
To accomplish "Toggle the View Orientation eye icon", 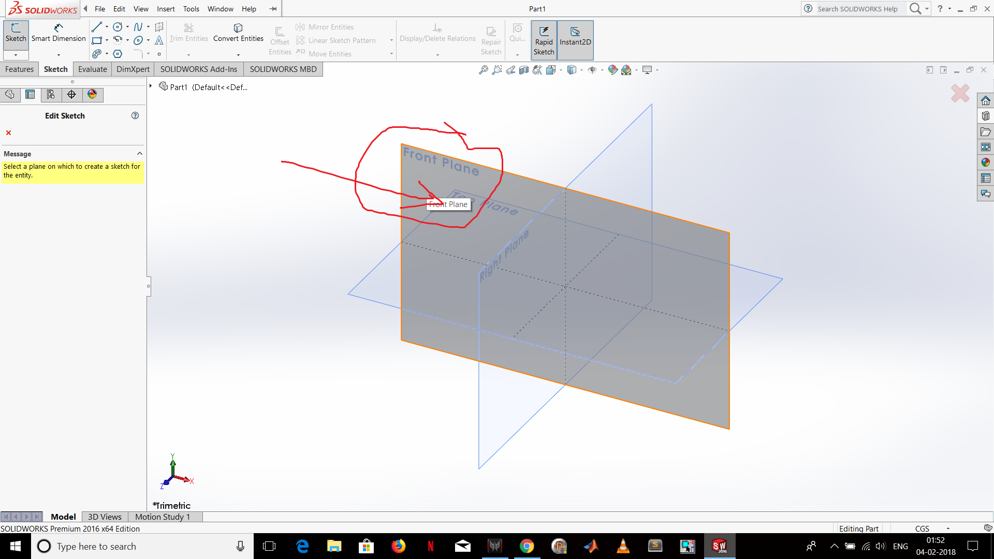I will tap(593, 69).
